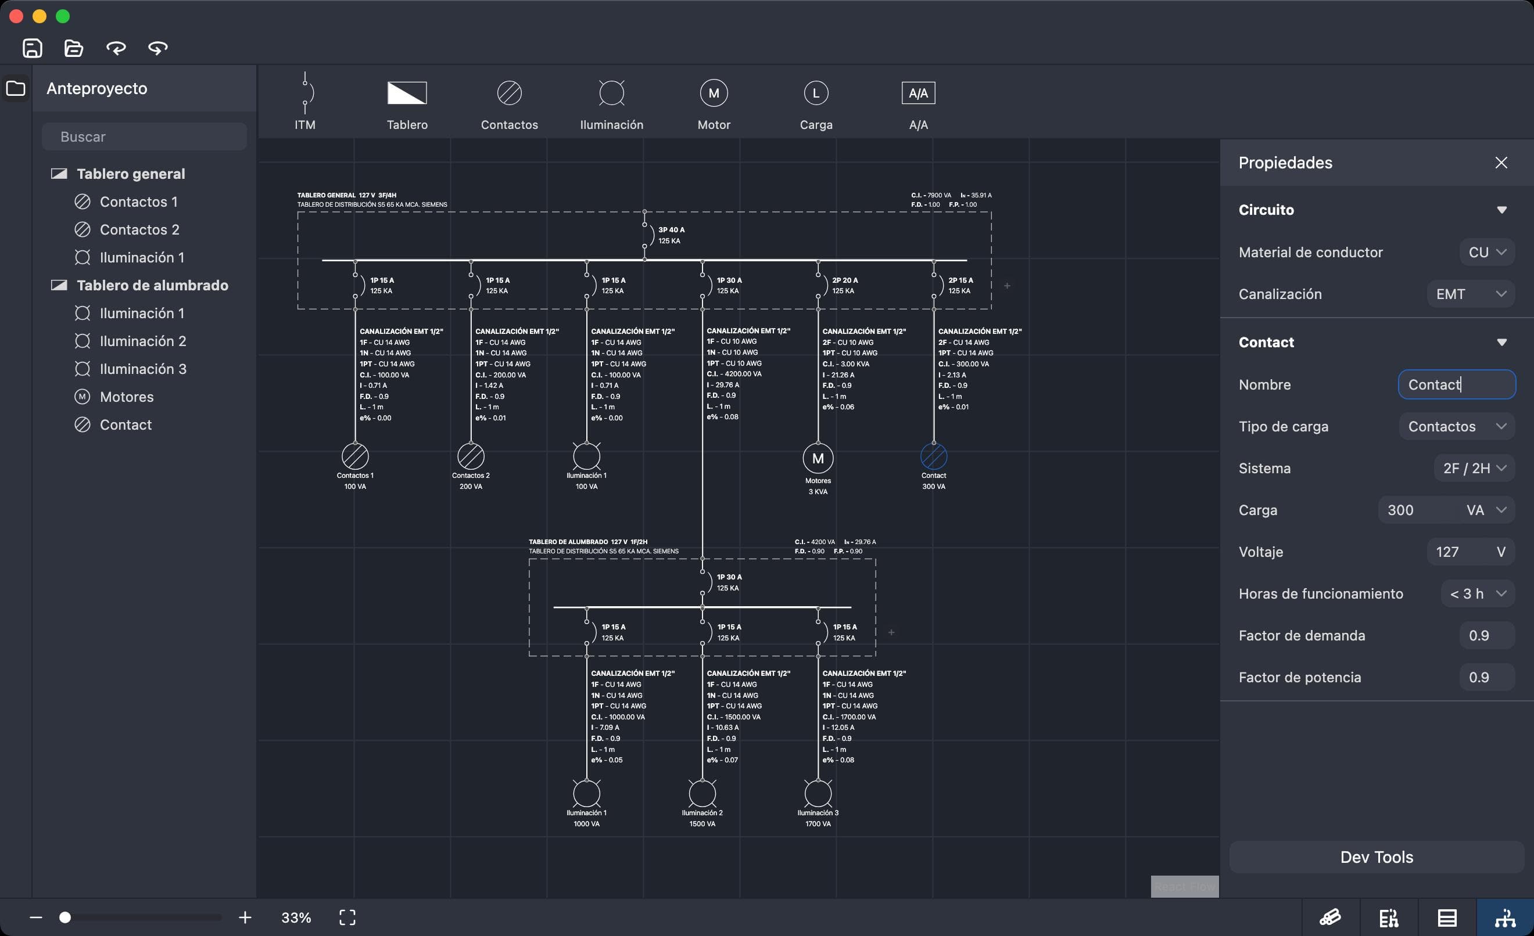
Task: Select the Motor symbol tool
Action: [714, 93]
